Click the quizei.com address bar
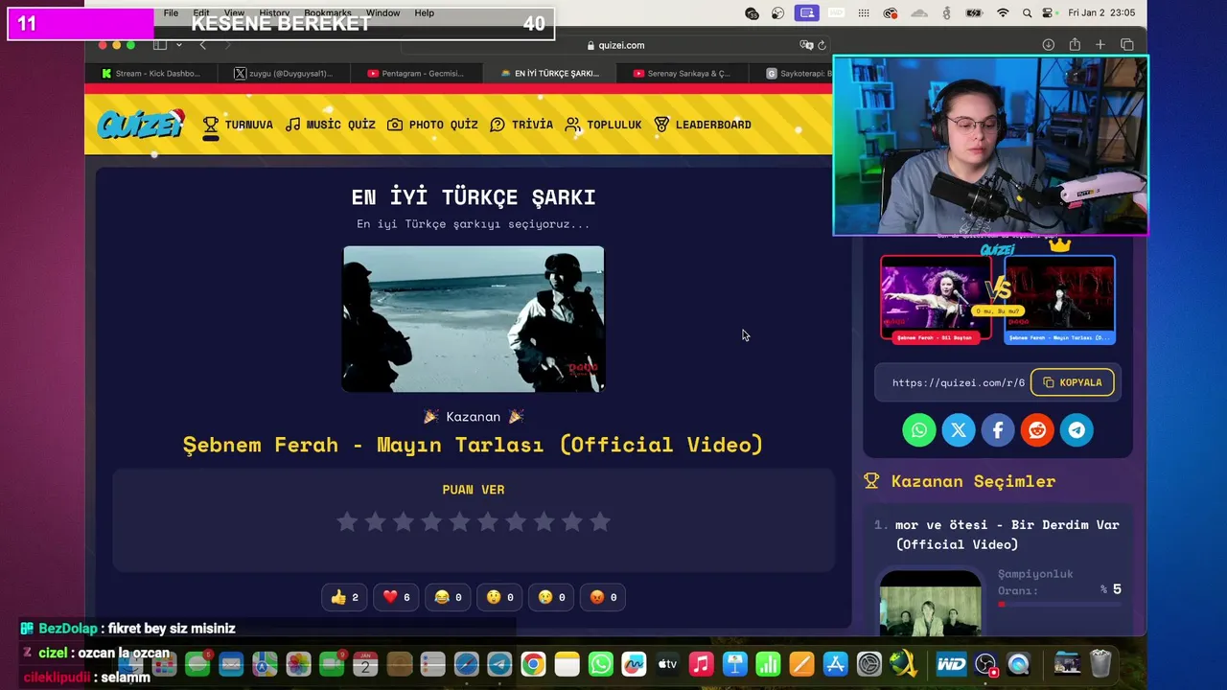 coord(613,45)
